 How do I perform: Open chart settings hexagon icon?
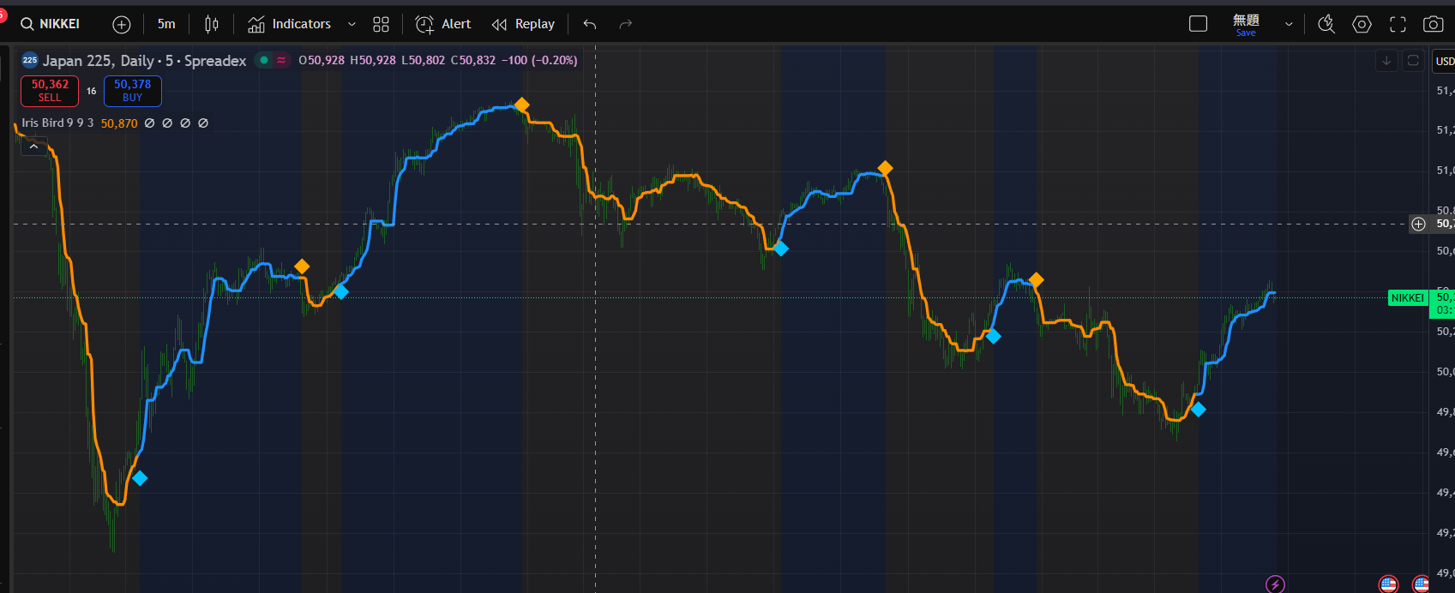[1362, 24]
